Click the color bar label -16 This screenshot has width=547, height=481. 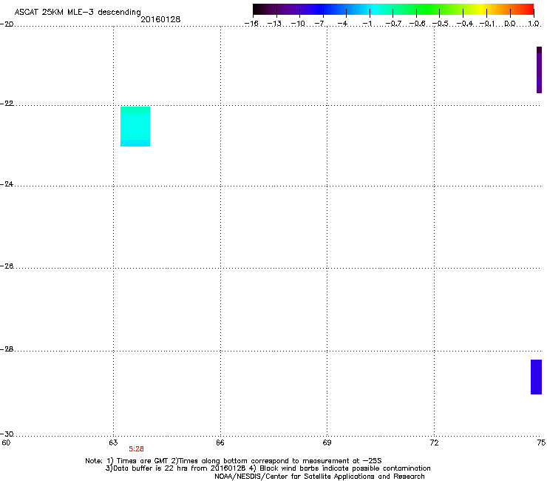click(251, 24)
